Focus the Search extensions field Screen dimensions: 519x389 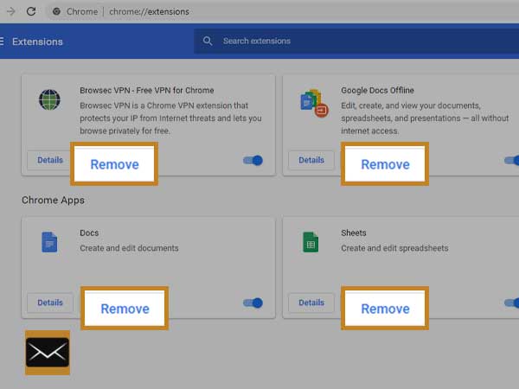356,41
